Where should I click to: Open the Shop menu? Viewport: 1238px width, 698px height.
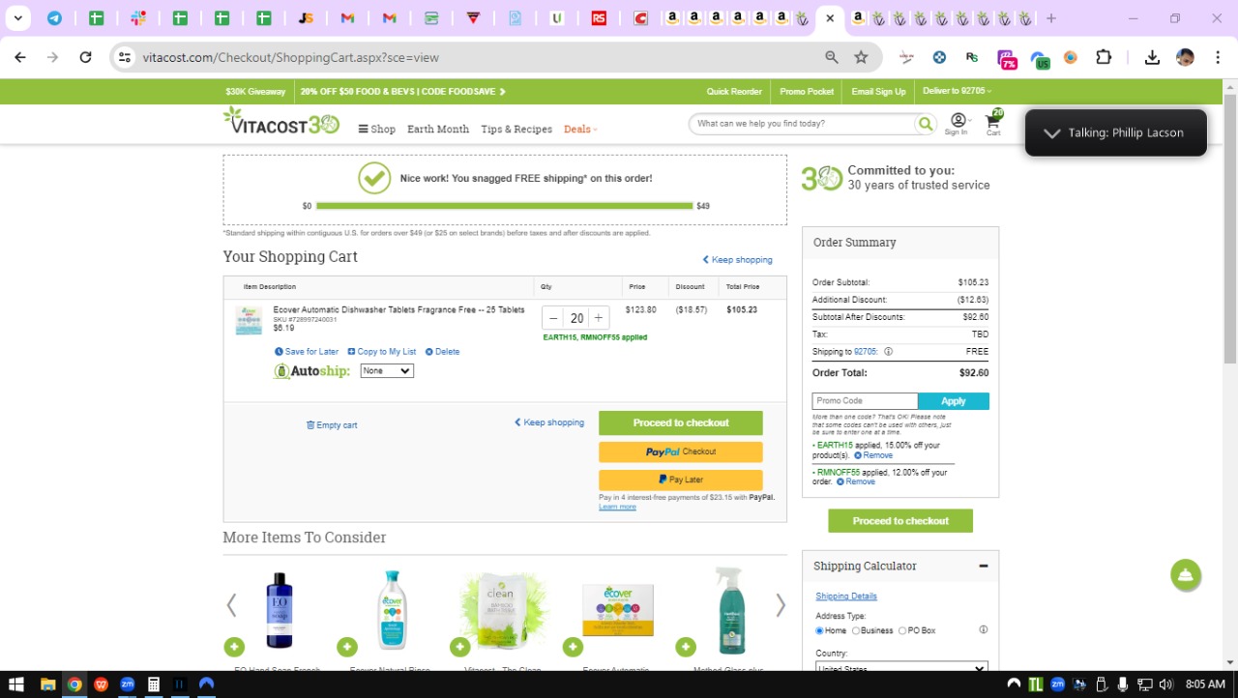(377, 129)
